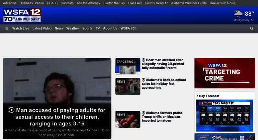Open Advertise in top bar
Viewport: 258px width, 140px height.
pyautogui.click(x=10, y=3)
